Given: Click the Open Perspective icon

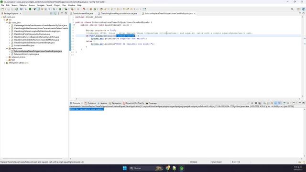Looking at the screenshot, I should [x=298, y=9].
